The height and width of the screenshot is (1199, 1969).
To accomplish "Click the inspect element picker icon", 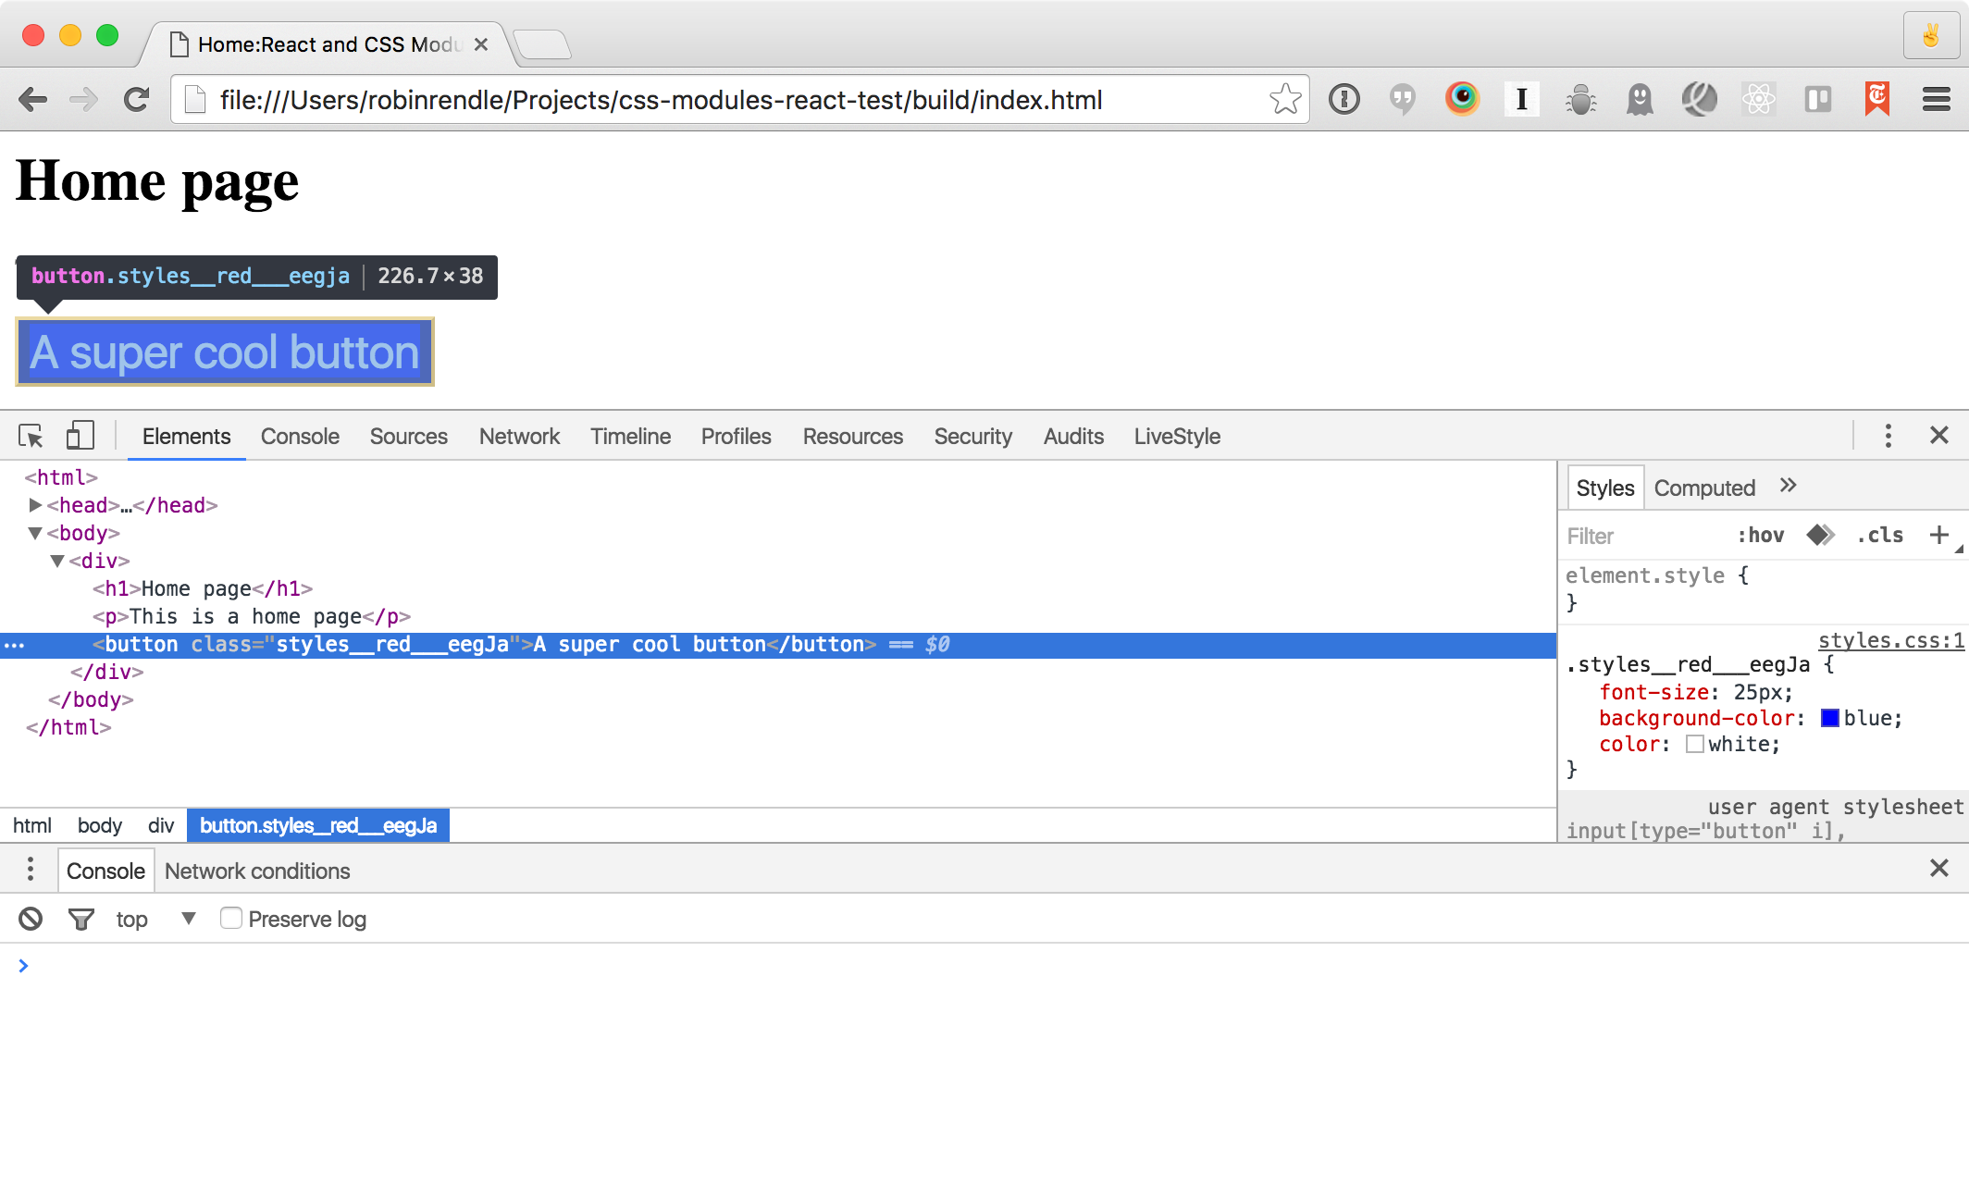I will point(31,436).
